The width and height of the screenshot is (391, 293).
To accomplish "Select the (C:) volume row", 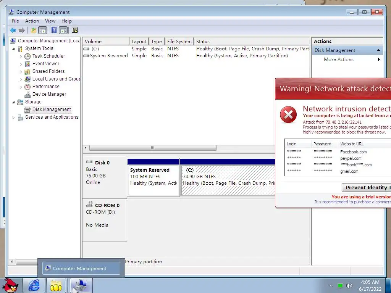I will coord(196,49).
